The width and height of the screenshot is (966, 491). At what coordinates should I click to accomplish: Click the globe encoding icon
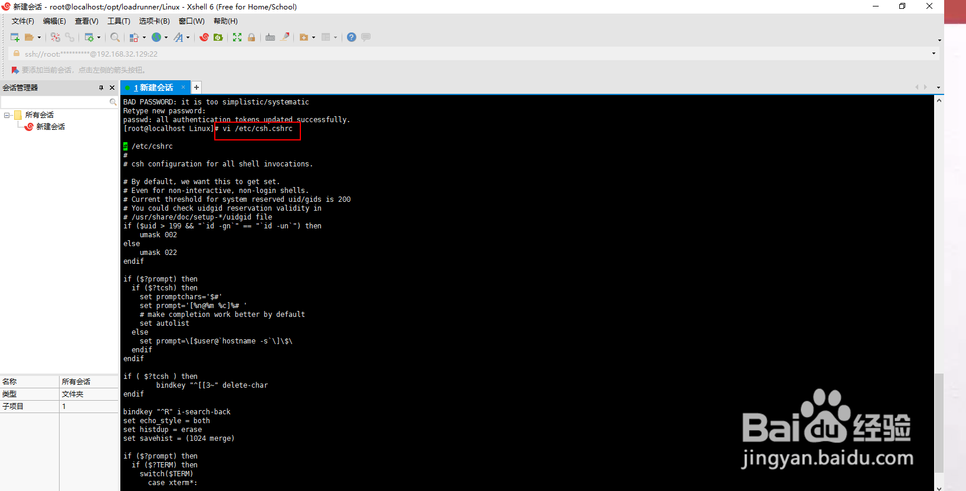(156, 37)
